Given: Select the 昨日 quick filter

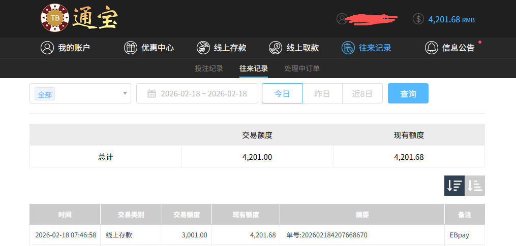Looking at the screenshot, I should (x=322, y=94).
